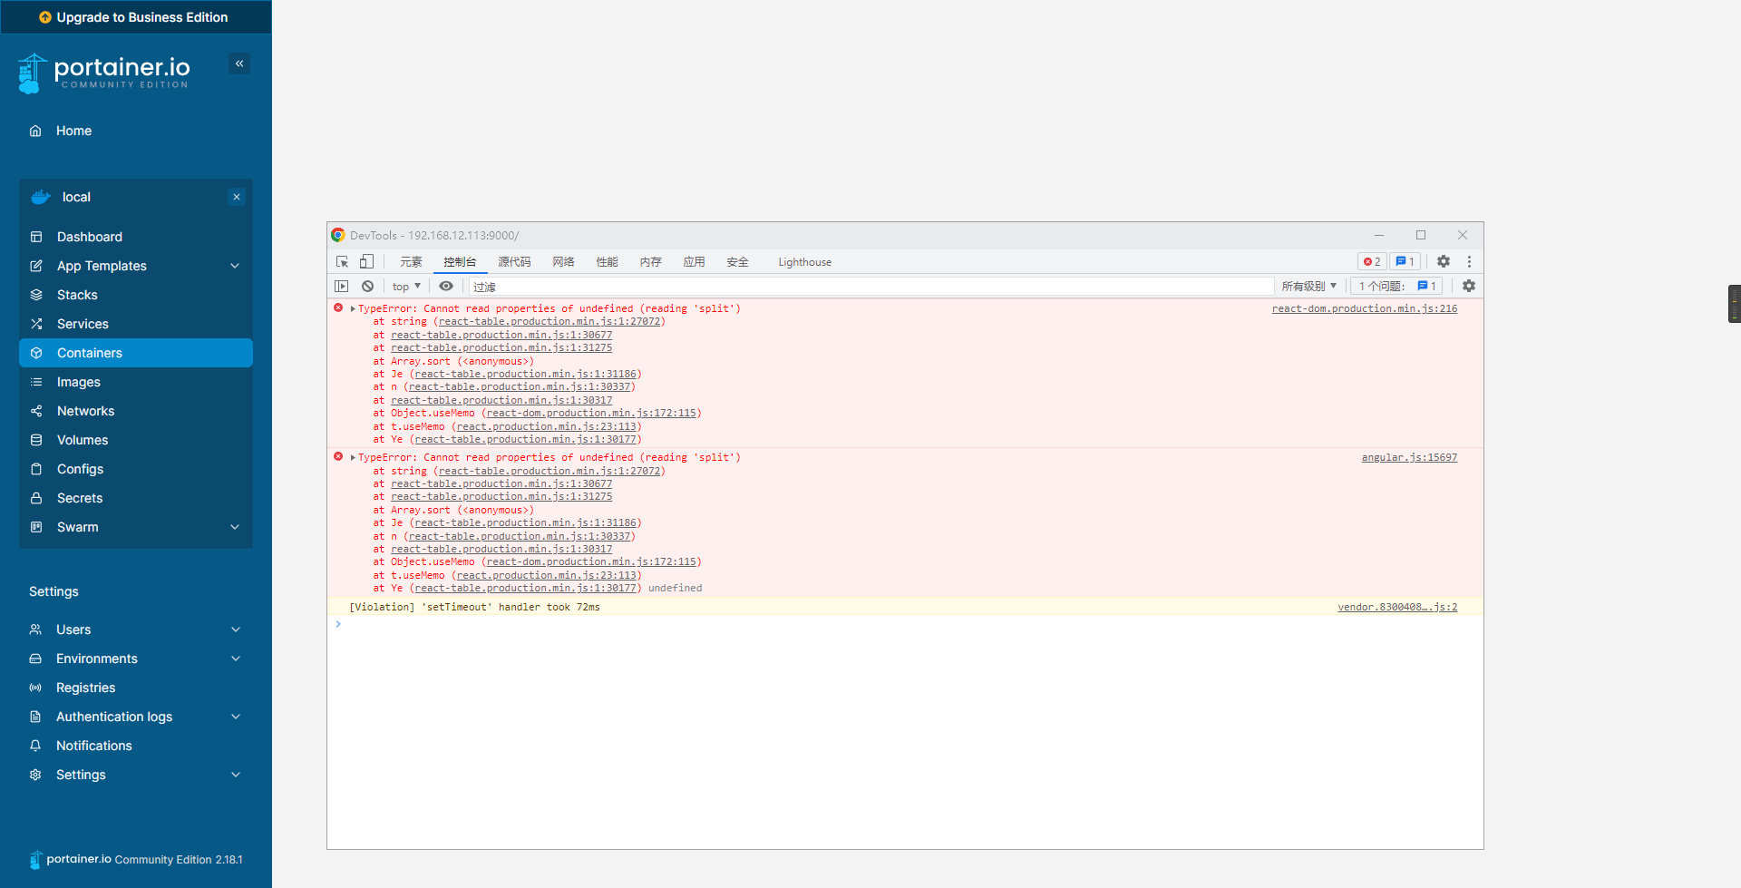Open the DevTools settings gear
This screenshot has width=1741, height=888.
(x=1444, y=261)
